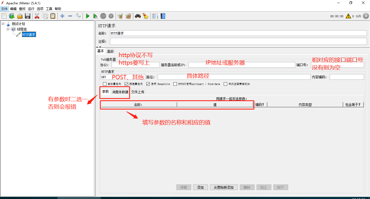Screen dimensions: 370x199
Task: Click the 详细 button
Action: point(184,187)
